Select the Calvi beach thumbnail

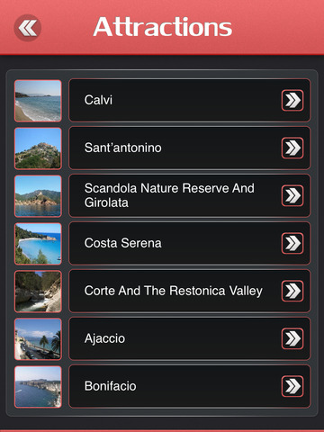click(38, 101)
